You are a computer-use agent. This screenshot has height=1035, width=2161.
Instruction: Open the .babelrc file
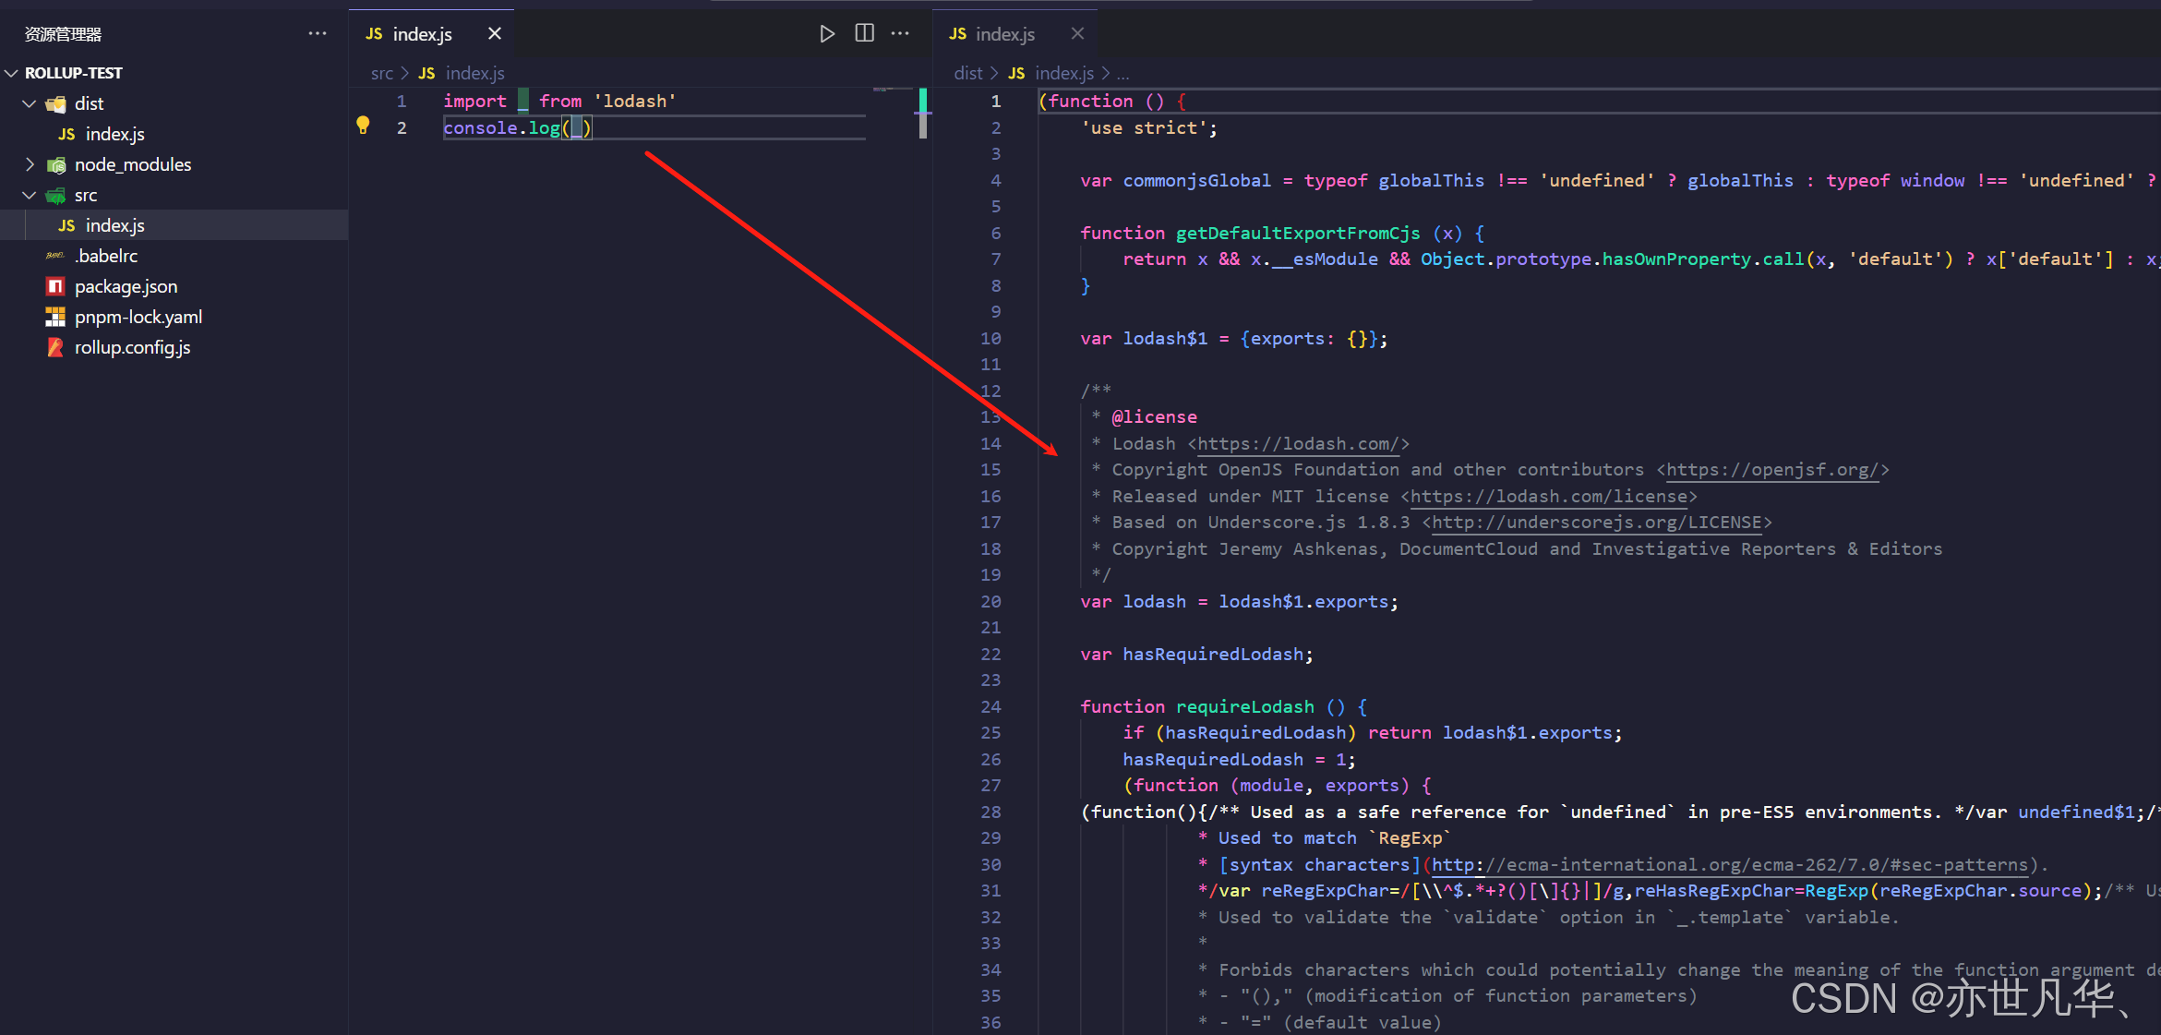[x=106, y=256]
